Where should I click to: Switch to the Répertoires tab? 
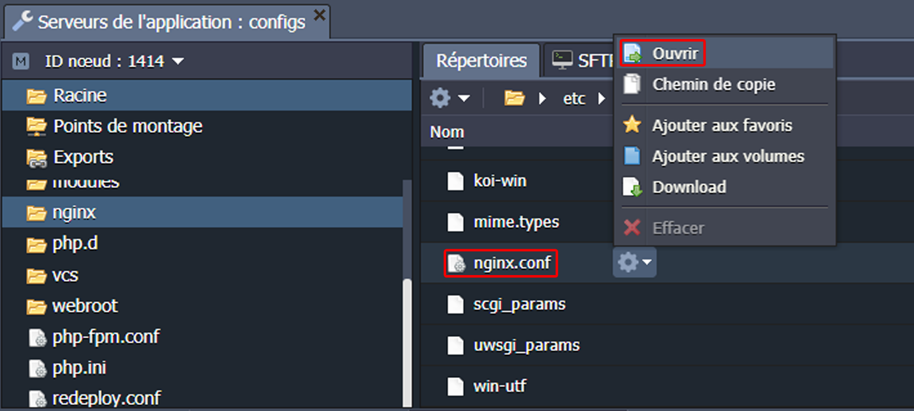tap(481, 61)
